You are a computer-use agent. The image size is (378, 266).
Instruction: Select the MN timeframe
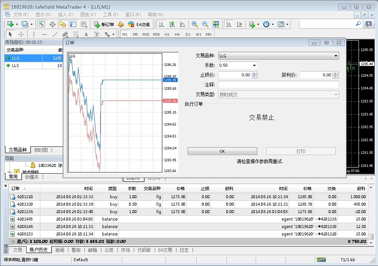[x=209, y=34]
